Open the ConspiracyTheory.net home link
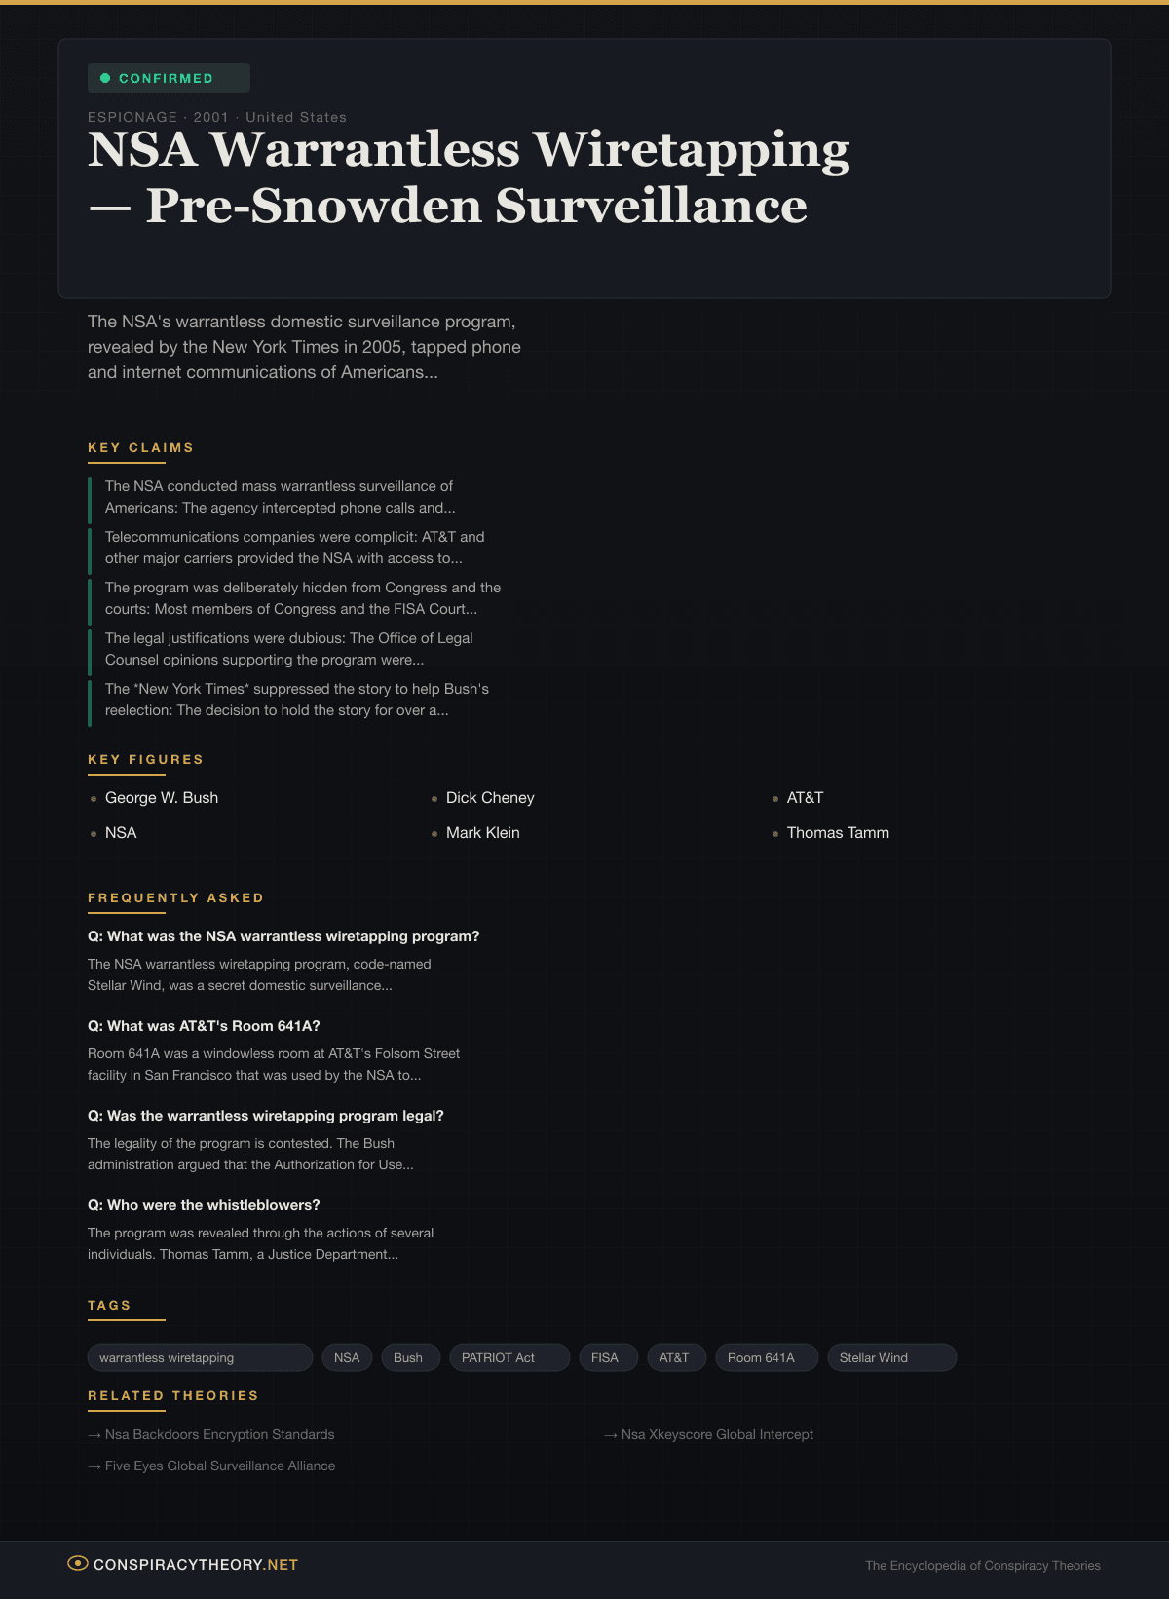Screen dimensions: 1169x1599 point(196,1564)
